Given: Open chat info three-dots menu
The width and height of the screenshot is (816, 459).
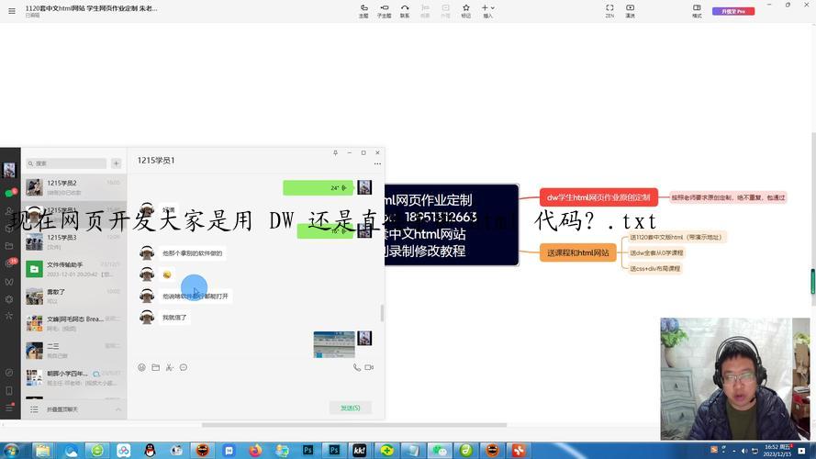Looking at the screenshot, I should coord(377,163).
